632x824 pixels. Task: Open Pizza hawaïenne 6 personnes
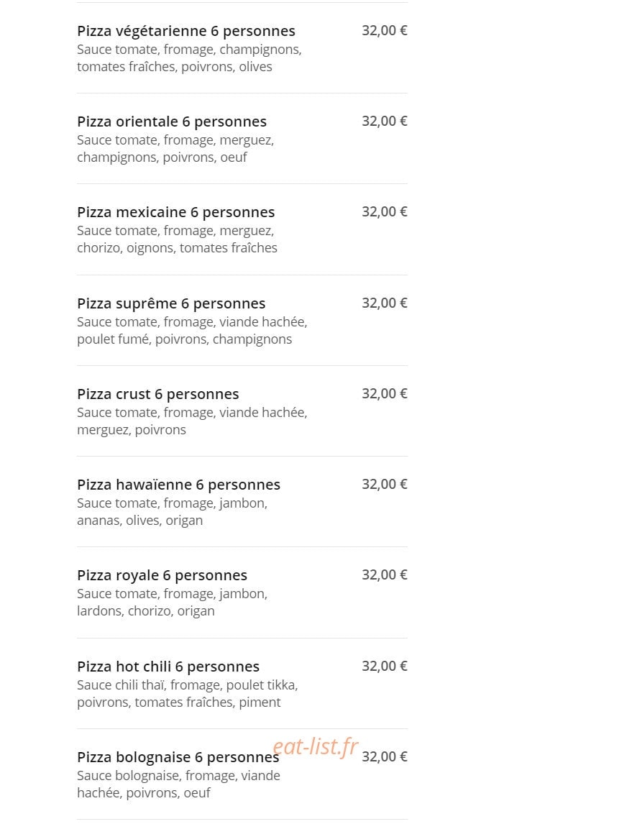[x=178, y=485]
